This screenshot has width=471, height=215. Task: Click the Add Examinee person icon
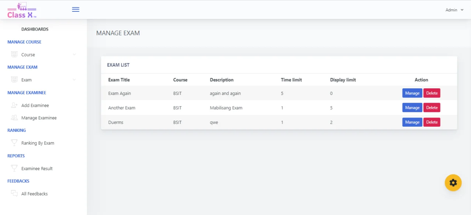click(14, 105)
